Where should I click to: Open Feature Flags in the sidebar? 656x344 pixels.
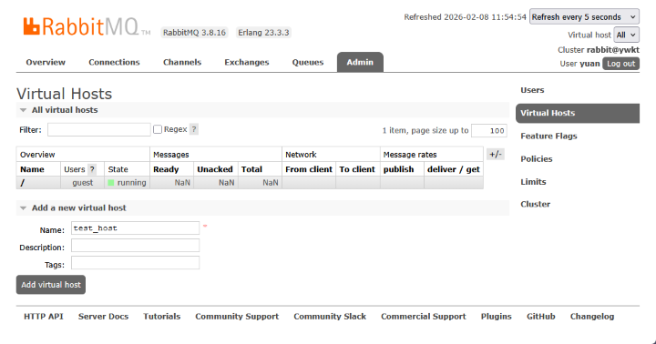(x=548, y=136)
